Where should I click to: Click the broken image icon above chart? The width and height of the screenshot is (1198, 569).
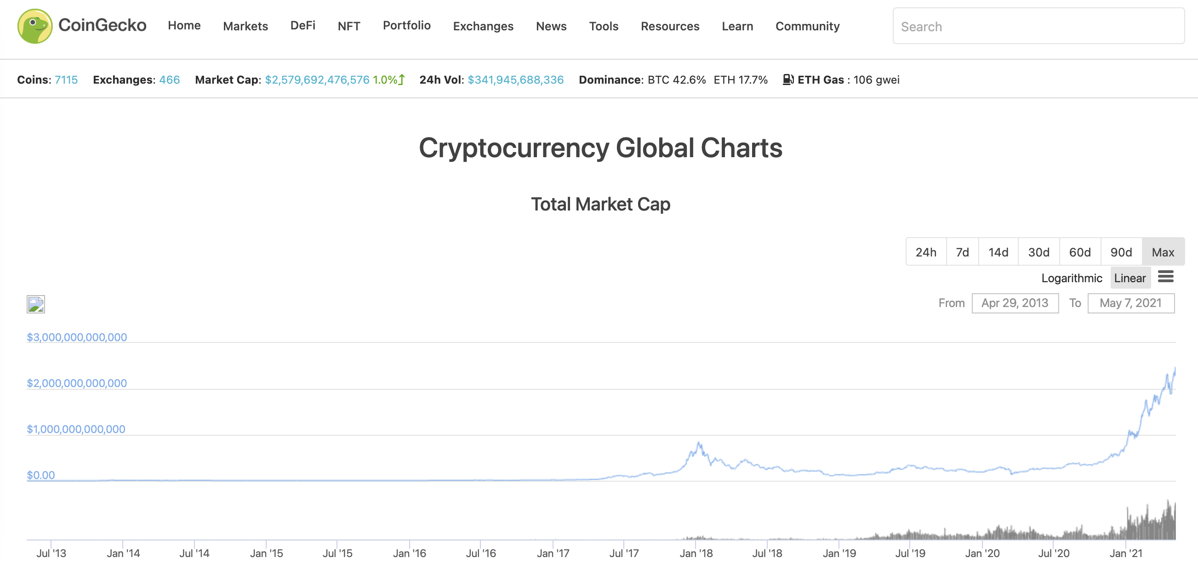tap(36, 304)
